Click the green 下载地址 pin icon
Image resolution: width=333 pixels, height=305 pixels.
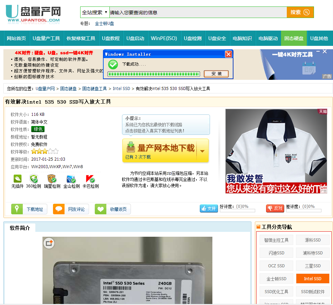(x=17, y=209)
